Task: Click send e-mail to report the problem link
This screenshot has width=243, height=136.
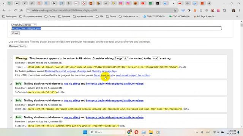Action: [133, 75]
